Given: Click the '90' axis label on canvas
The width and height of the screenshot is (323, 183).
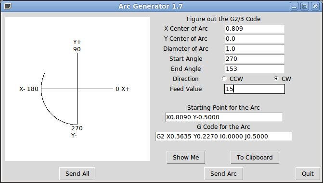Looking at the screenshot, I should 77,49.
